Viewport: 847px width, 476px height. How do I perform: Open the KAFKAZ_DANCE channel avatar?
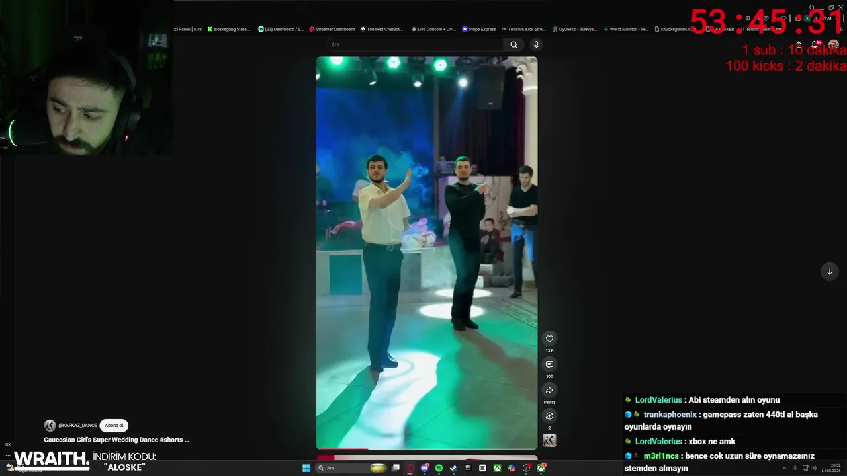point(50,426)
